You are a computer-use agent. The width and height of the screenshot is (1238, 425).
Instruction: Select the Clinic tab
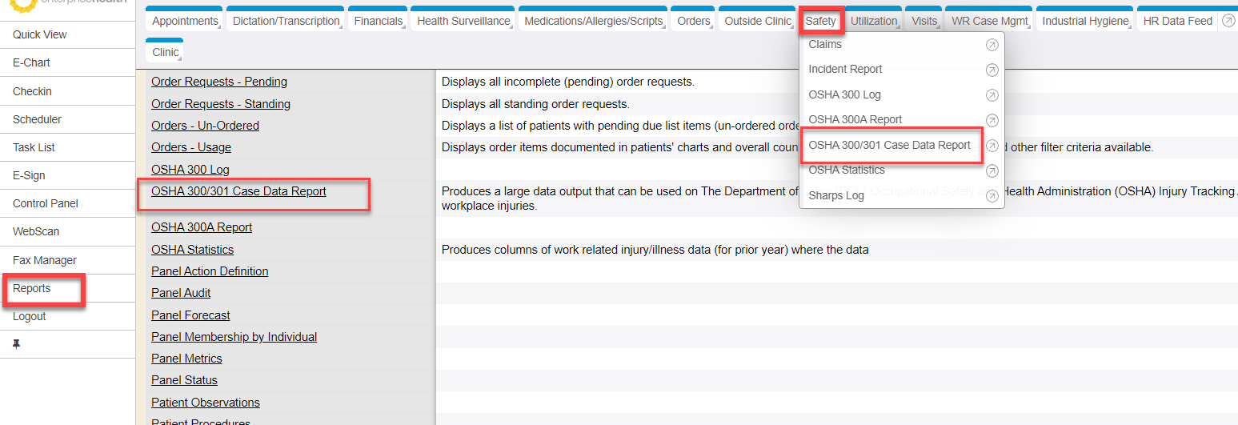click(165, 53)
